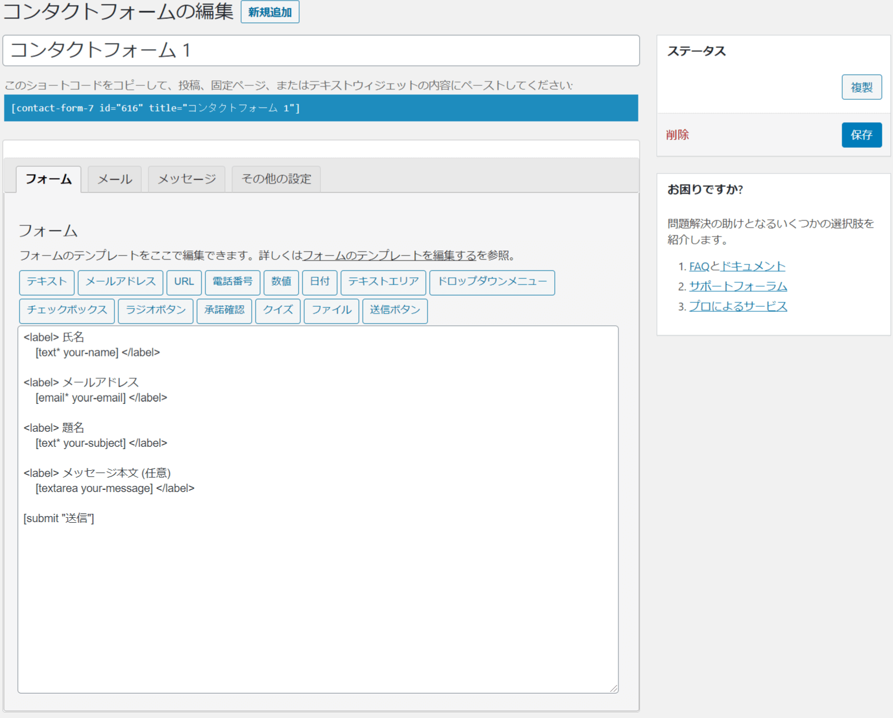Click the お困りですか? heading

705,190
